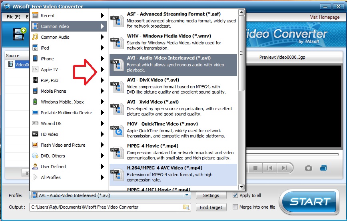
Task: Expand the Recent submenu arrow
Action: pos(102,15)
